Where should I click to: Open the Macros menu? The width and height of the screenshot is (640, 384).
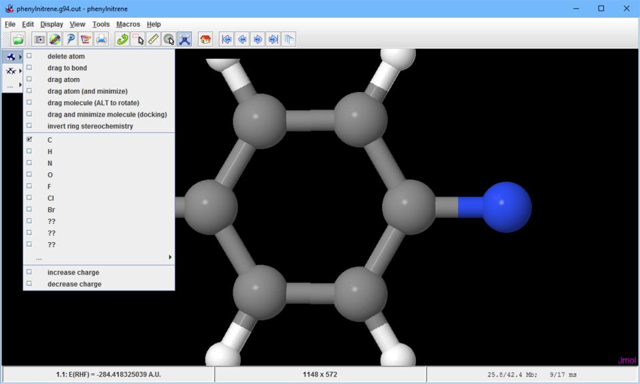[x=128, y=24]
